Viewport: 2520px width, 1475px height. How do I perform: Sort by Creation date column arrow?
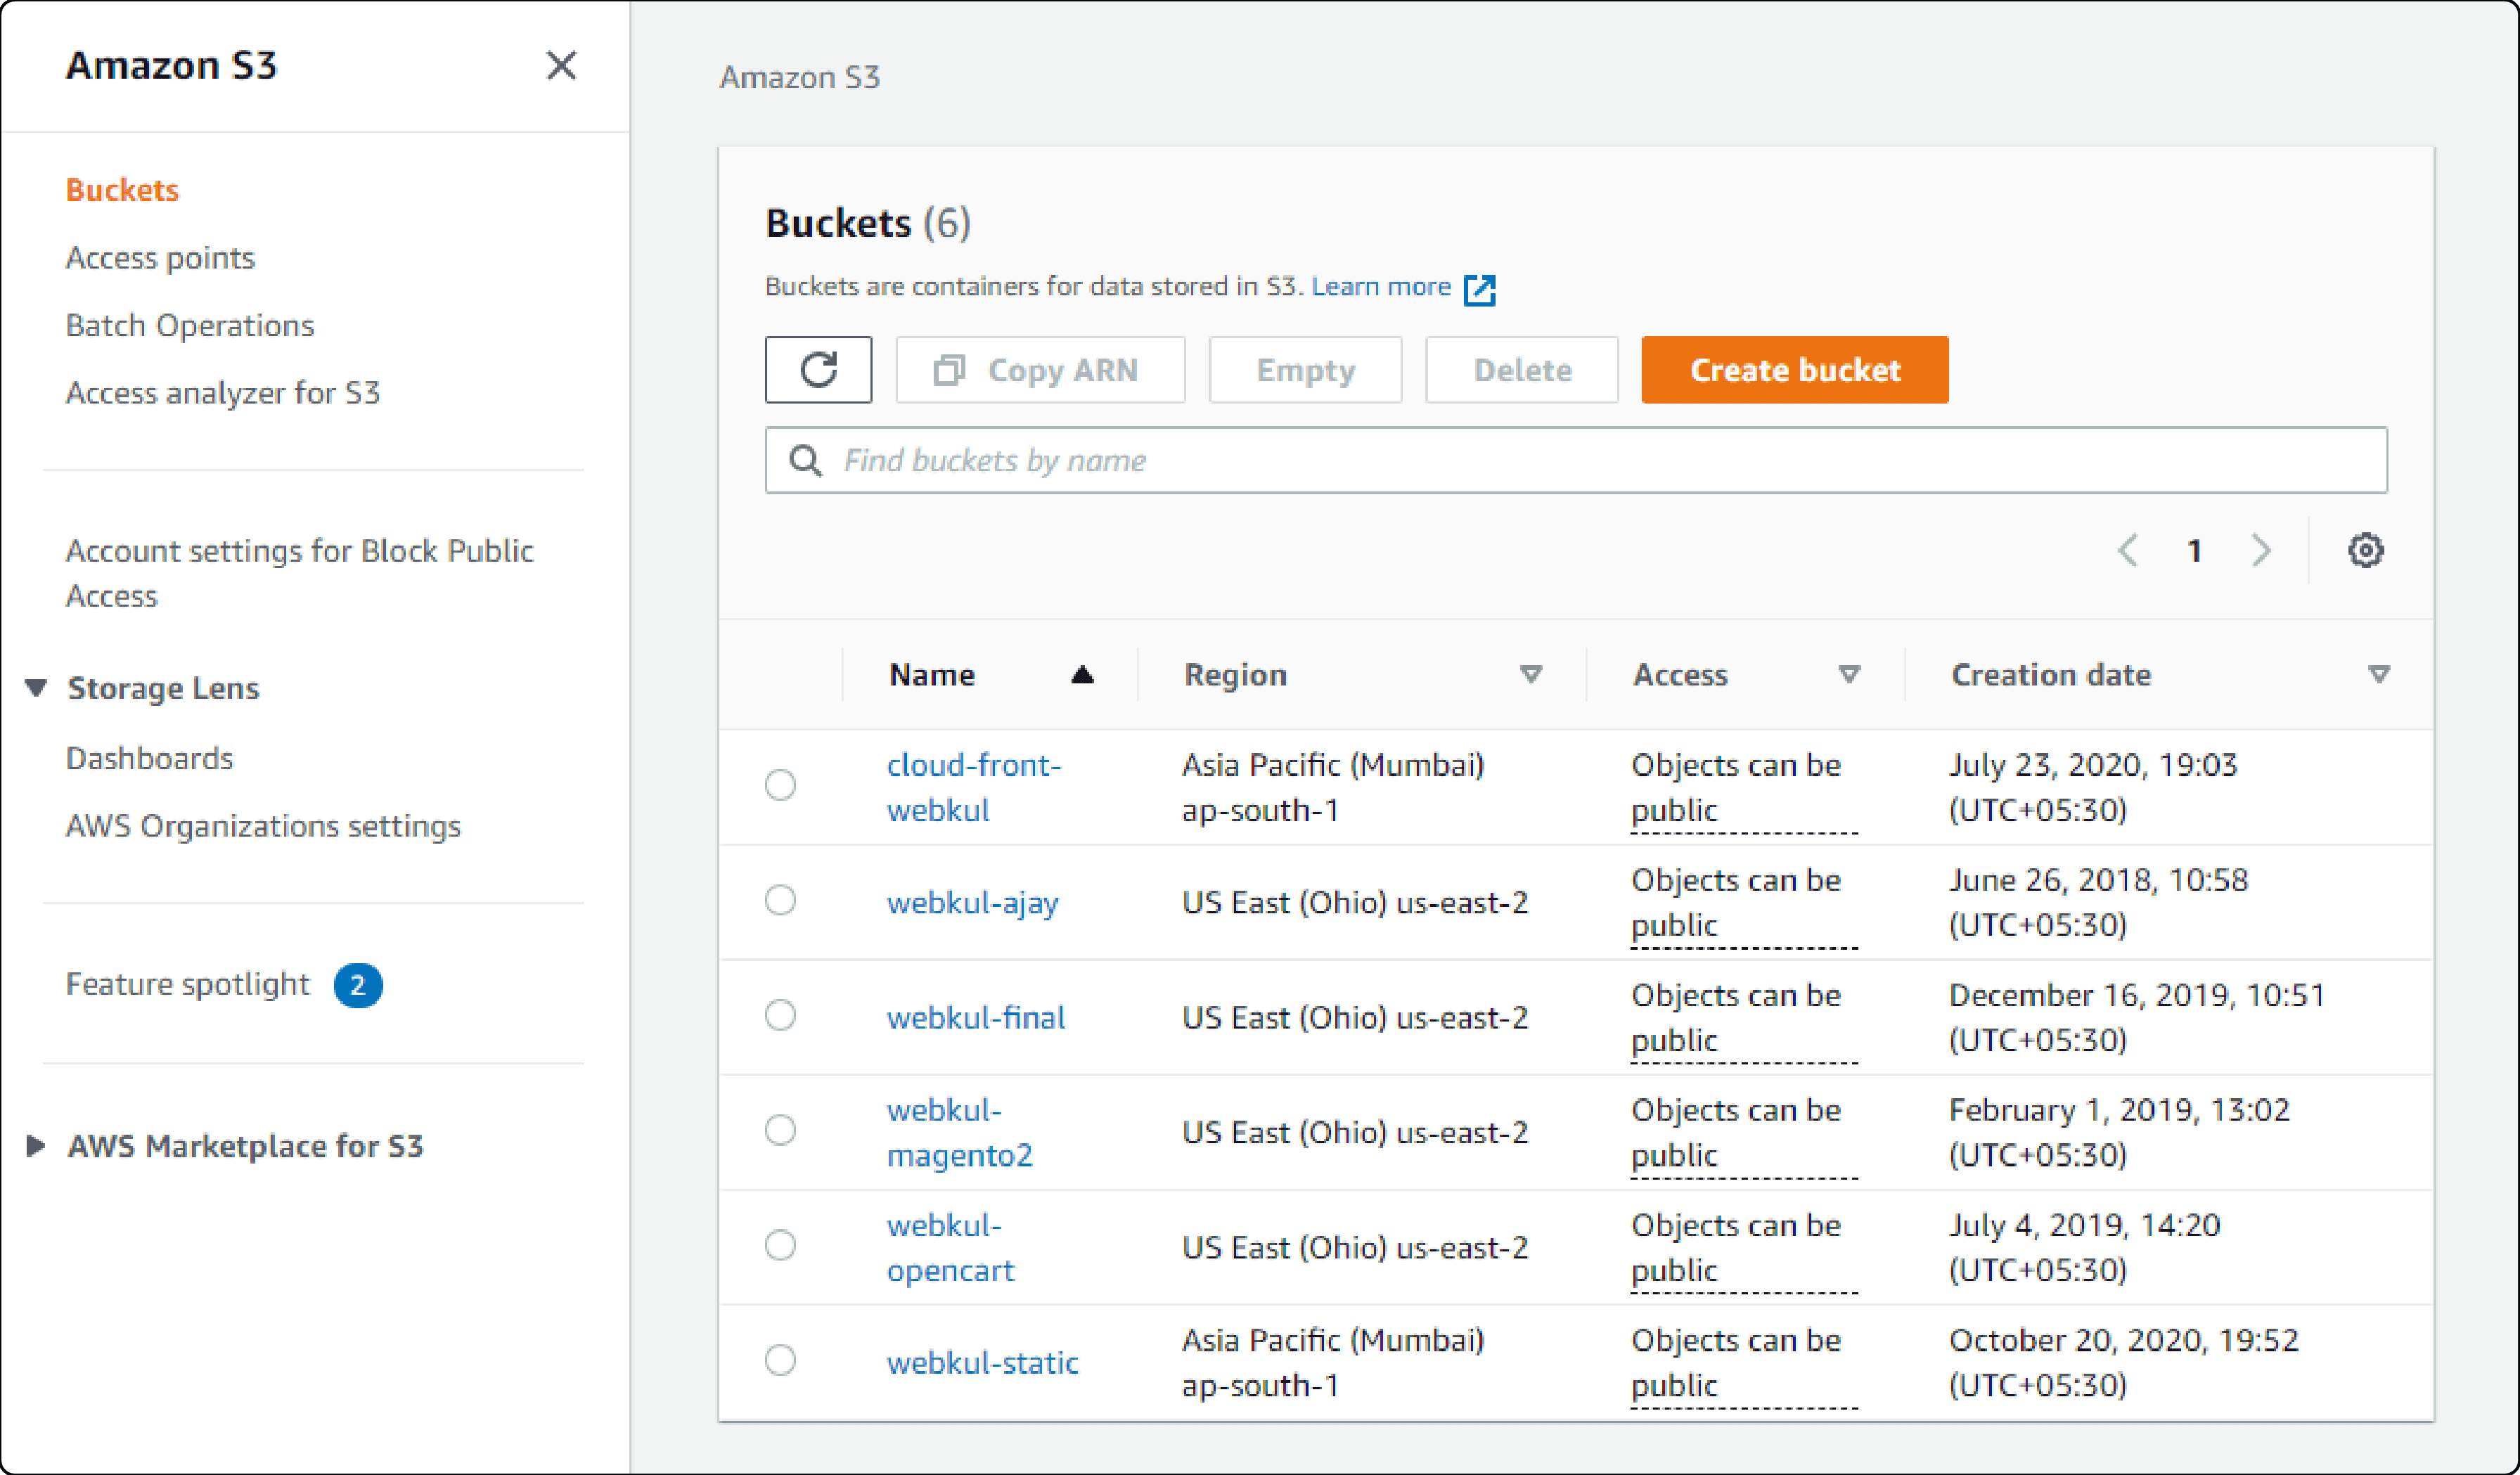click(2379, 675)
